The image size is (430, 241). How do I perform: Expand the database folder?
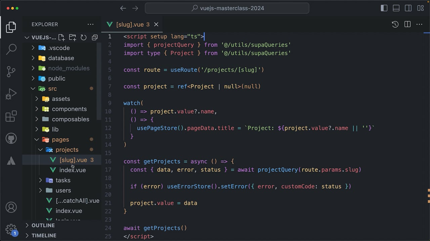pyautogui.click(x=33, y=58)
